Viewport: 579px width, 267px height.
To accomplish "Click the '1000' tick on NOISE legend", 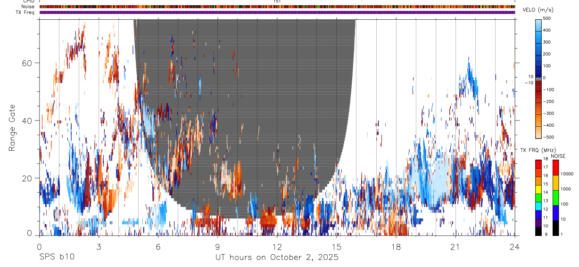I will pyautogui.click(x=566, y=189).
